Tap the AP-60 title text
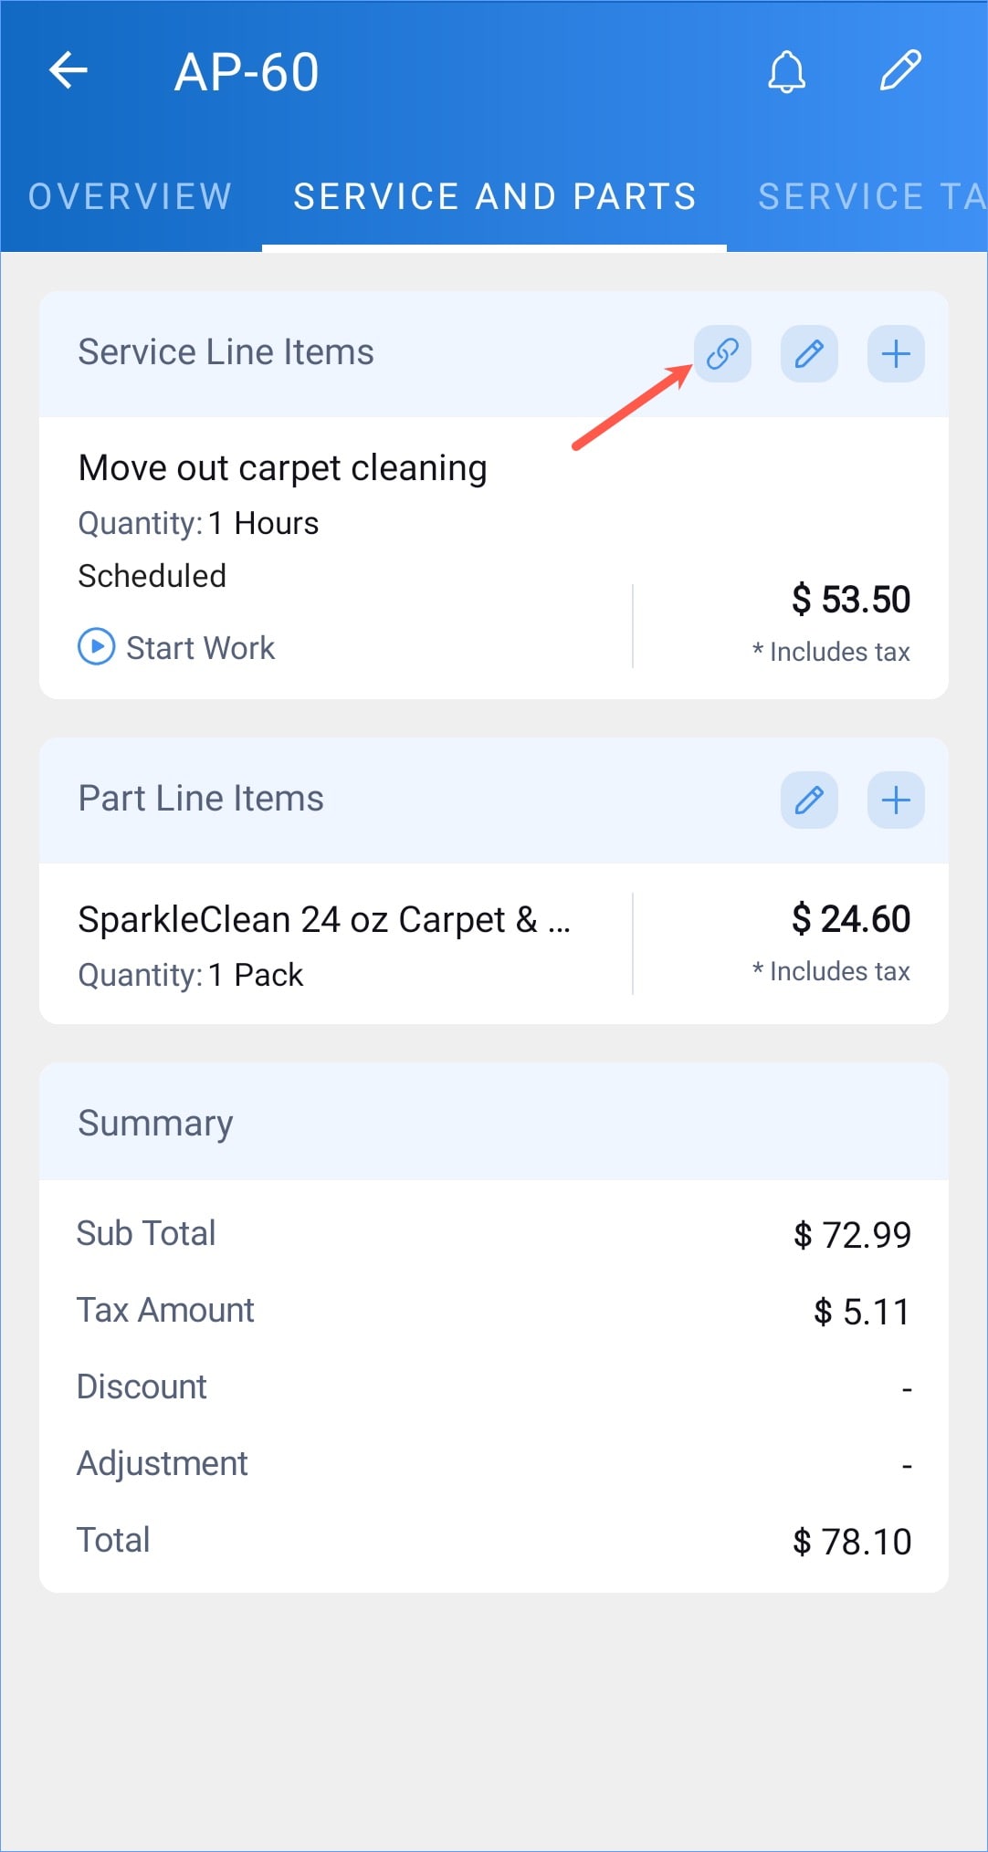 [x=247, y=71]
